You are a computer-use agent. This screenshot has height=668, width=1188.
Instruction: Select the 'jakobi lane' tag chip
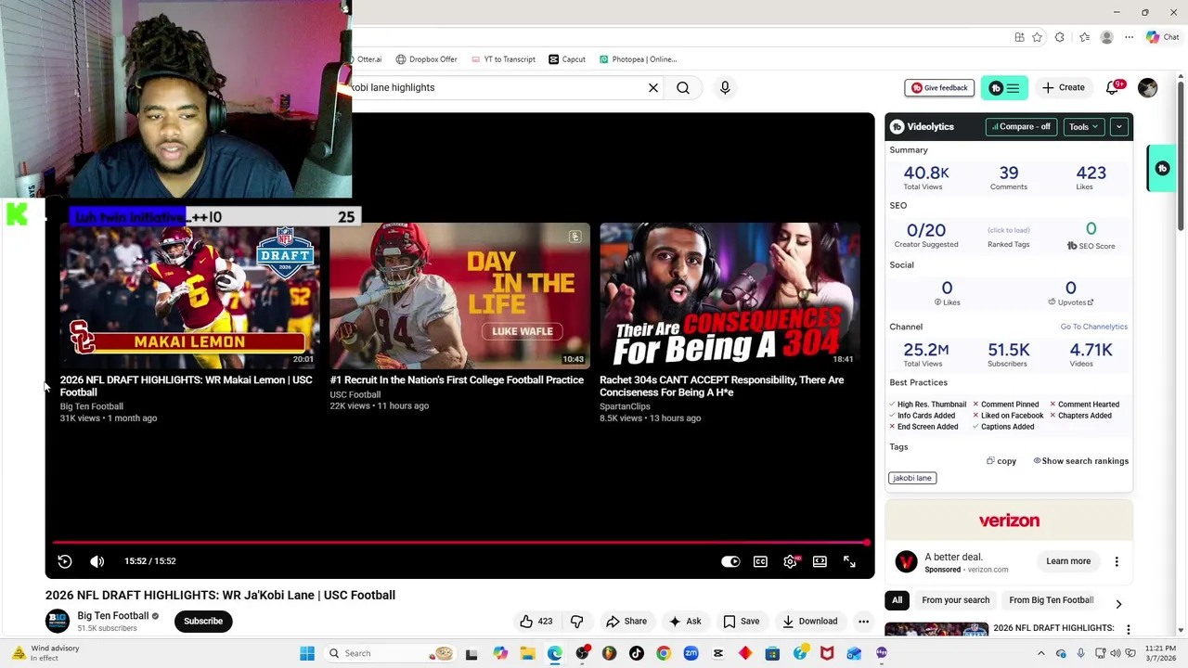(912, 478)
